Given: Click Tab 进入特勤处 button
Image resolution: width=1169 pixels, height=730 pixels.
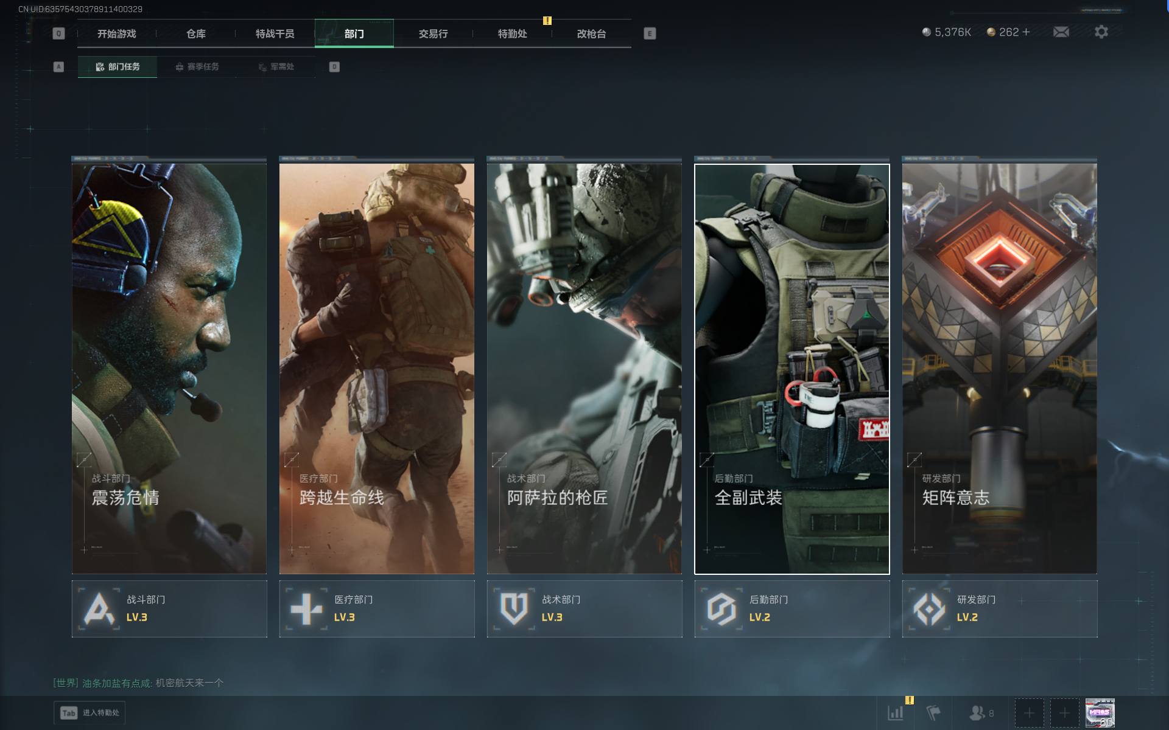Looking at the screenshot, I should 90,712.
